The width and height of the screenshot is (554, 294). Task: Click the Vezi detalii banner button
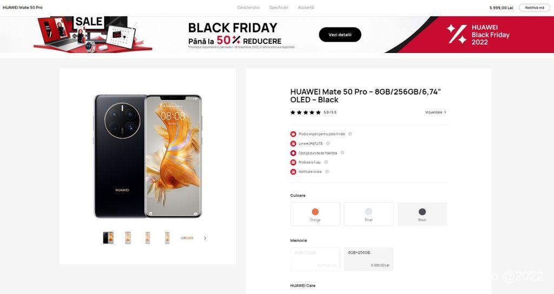(x=340, y=35)
